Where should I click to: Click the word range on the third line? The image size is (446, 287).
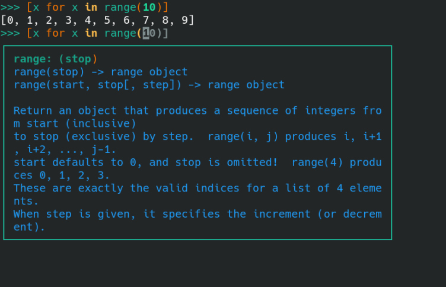coord(120,33)
